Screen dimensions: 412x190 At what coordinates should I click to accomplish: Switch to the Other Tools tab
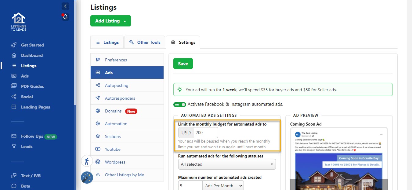145,42
